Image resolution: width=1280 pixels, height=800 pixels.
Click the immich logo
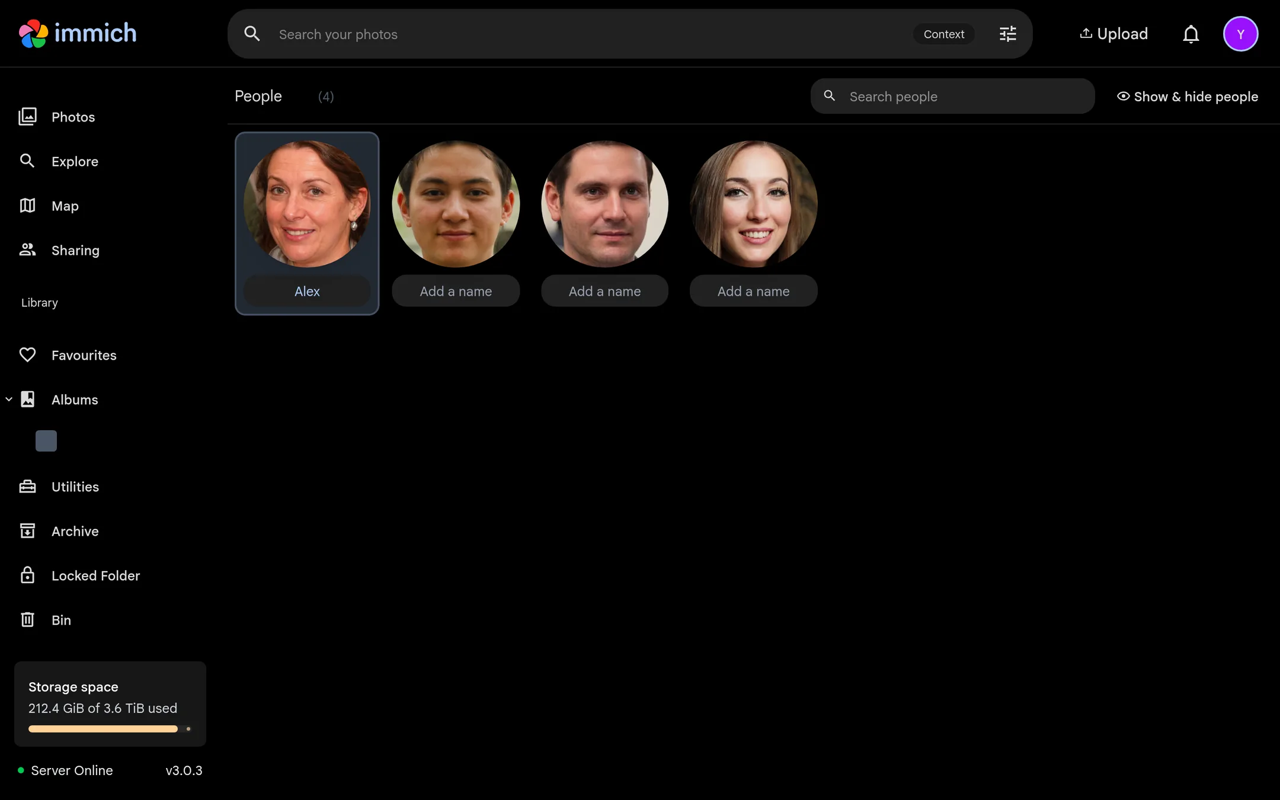click(78, 34)
